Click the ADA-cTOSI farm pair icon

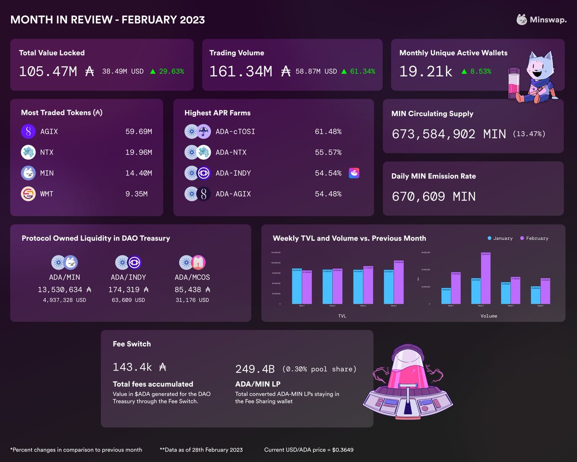(x=198, y=131)
